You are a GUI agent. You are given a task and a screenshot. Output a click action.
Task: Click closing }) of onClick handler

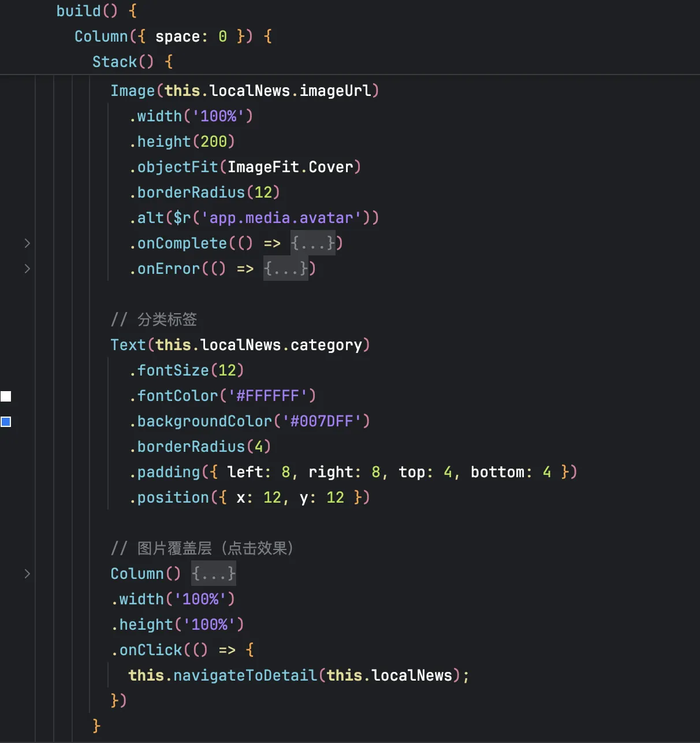pos(118,701)
